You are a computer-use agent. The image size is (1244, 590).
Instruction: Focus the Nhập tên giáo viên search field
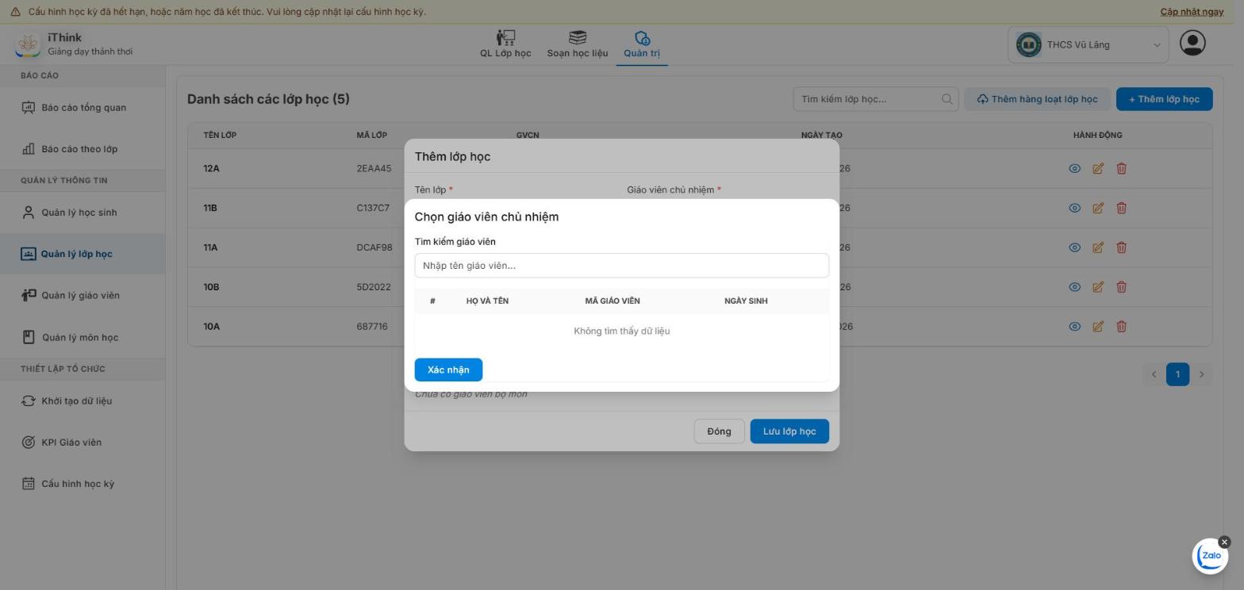point(622,266)
